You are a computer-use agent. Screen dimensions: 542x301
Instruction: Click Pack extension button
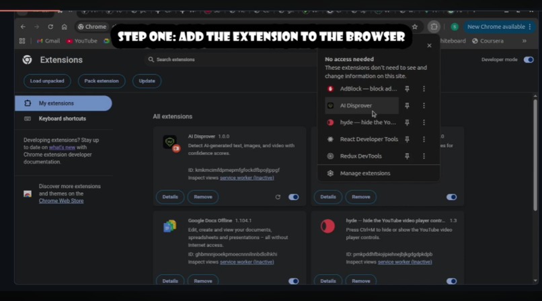(x=102, y=81)
